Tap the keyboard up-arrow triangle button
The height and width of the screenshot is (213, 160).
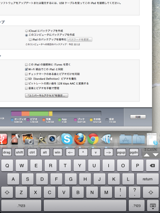click(147, 155)
